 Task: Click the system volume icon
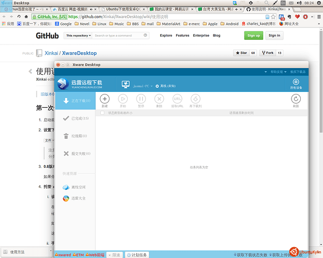(x=299, y=3)
